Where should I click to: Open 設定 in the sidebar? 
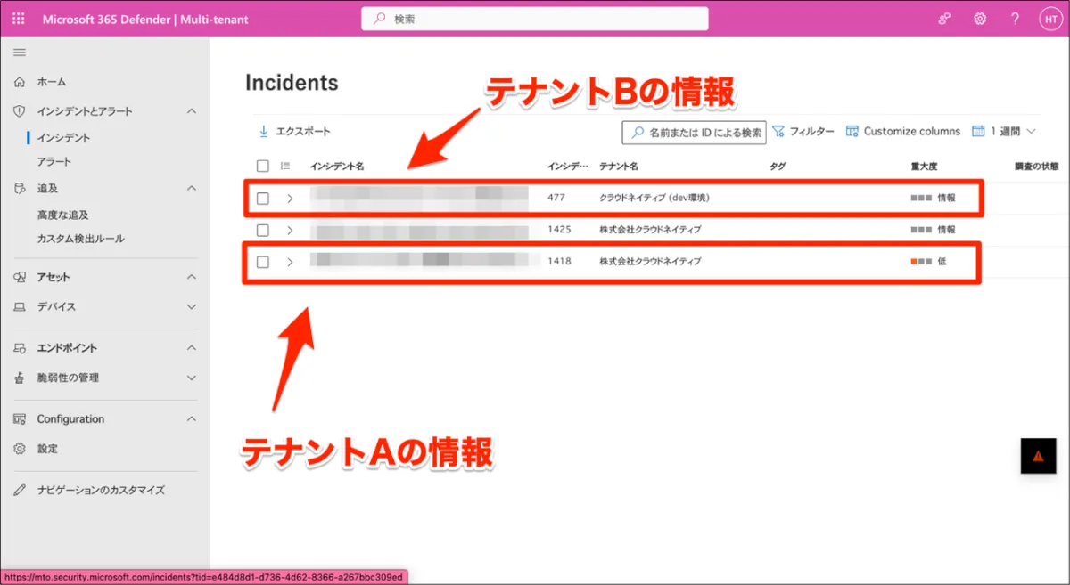(47, 449)
